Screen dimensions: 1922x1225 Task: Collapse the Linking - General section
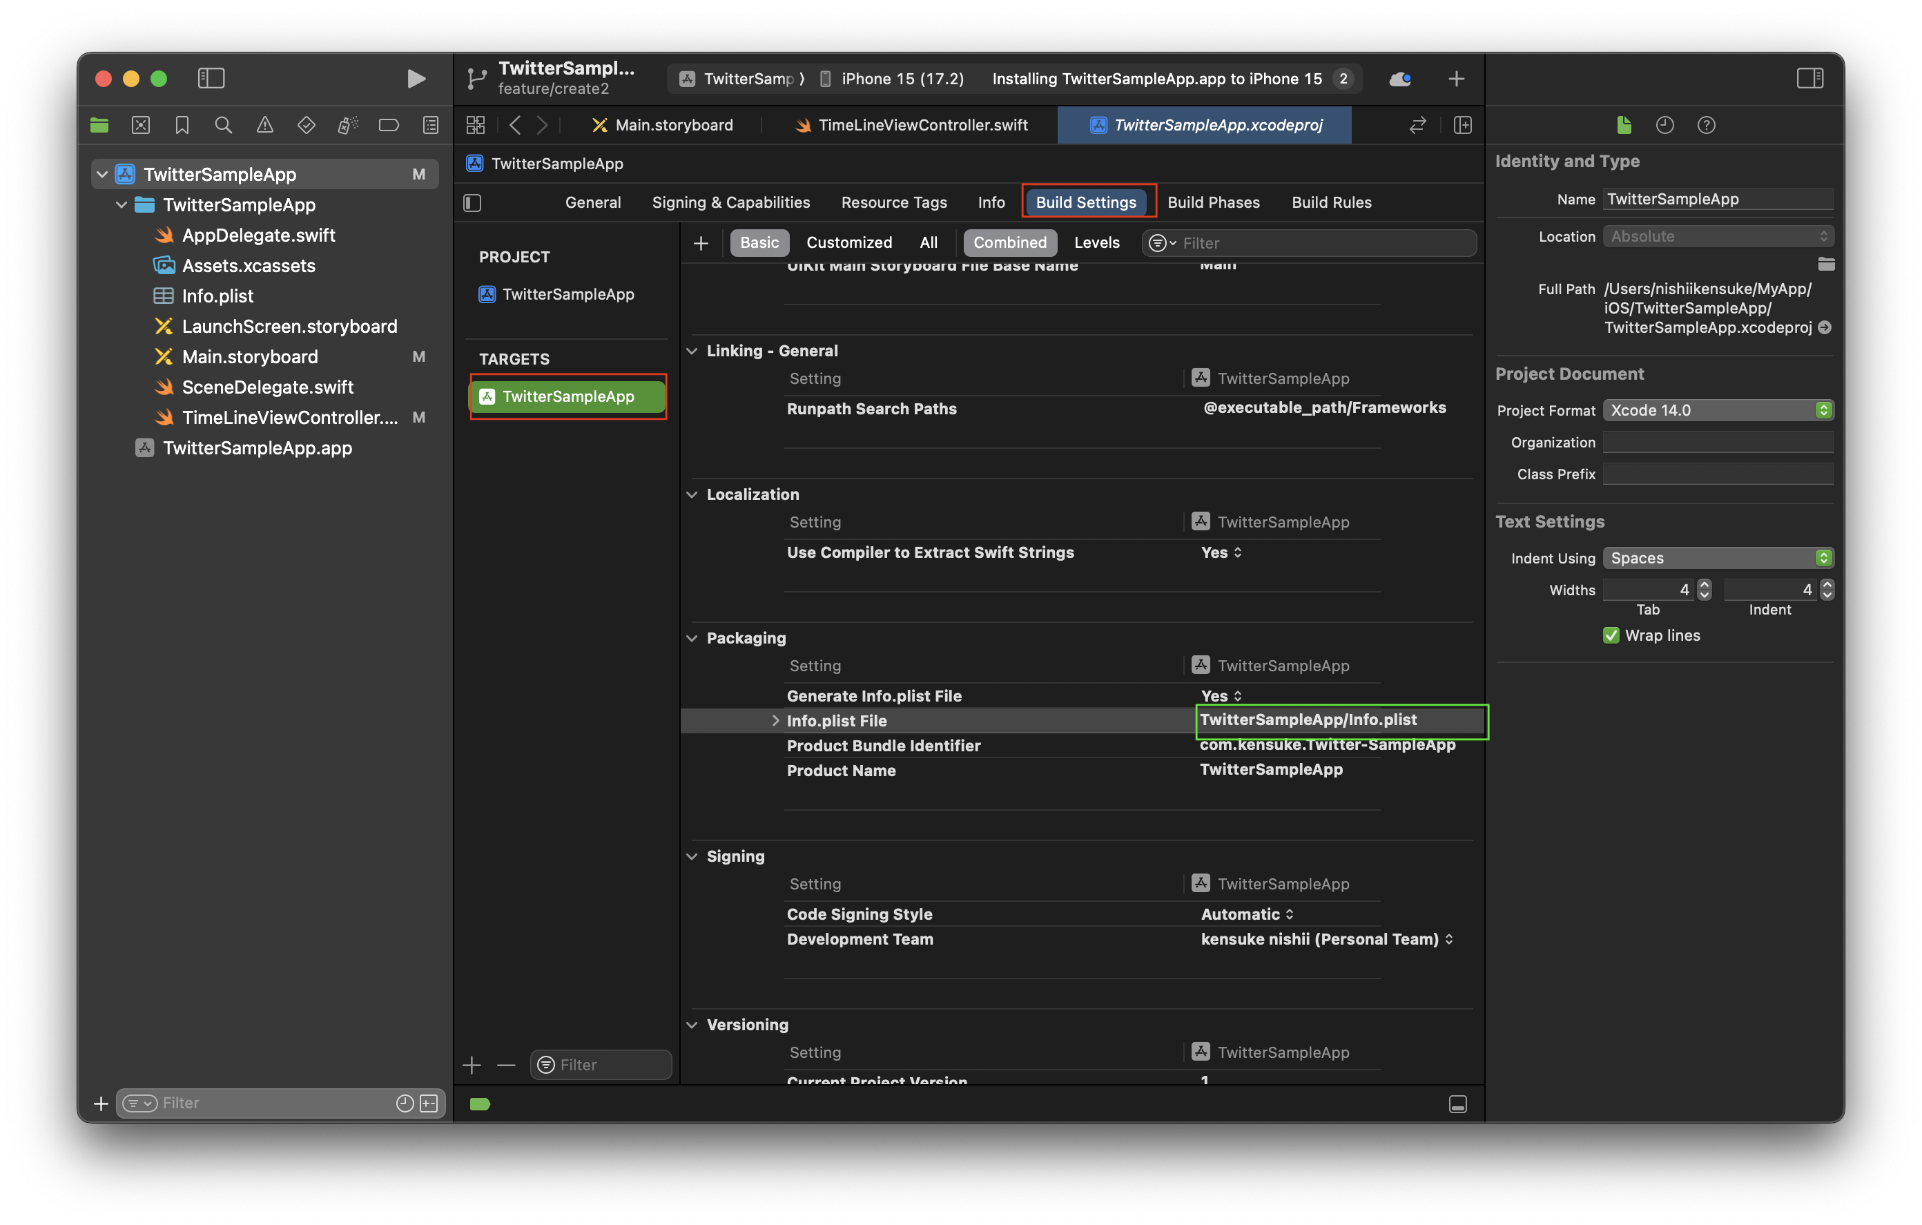point(692,351)
